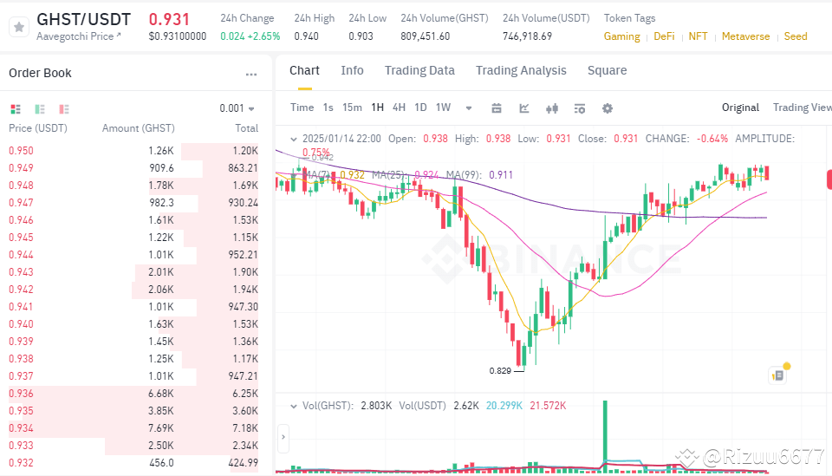The image size is (832, 476).
Task: Select the 0.947 order price
Action: pos(21,203)
